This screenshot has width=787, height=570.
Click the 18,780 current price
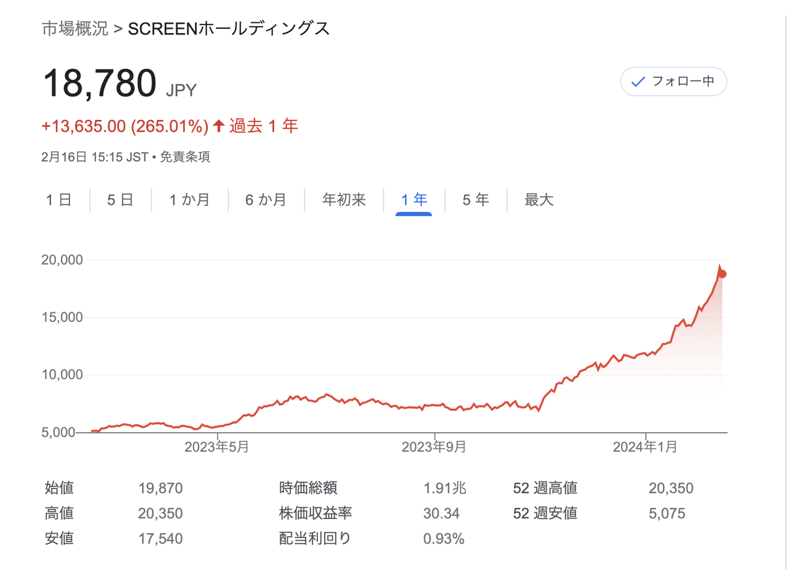(x=100, y=84)
